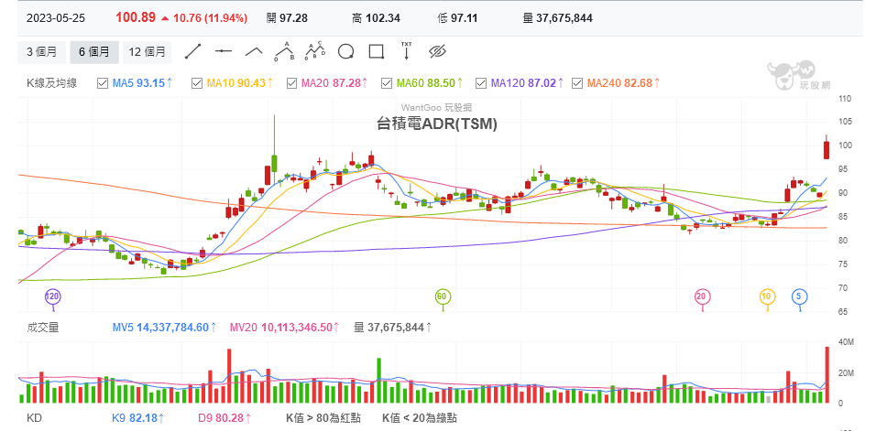This screenshot has width=876, height=431.
Task: Click the tallest rightmost red volume bar
Action: pos(827,374)
